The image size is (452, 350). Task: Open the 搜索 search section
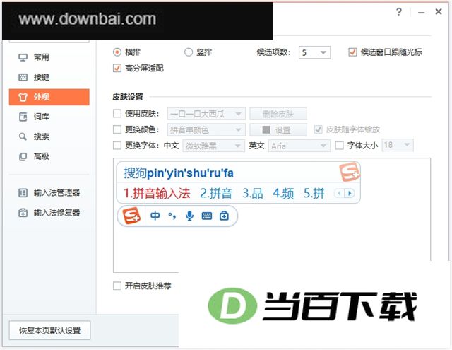(49, 136)
